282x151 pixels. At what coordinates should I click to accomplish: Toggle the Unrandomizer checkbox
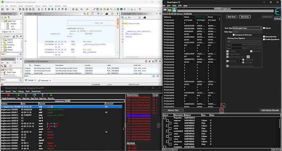(x=264, y=36)
